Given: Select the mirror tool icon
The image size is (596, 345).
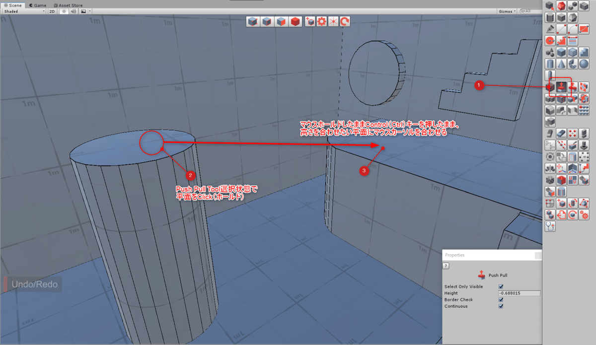Looking at the screenshot, I should tap(550, 168).
